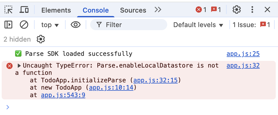
Task: Open the Default levels dropdown
Action: tap(198, 25)
